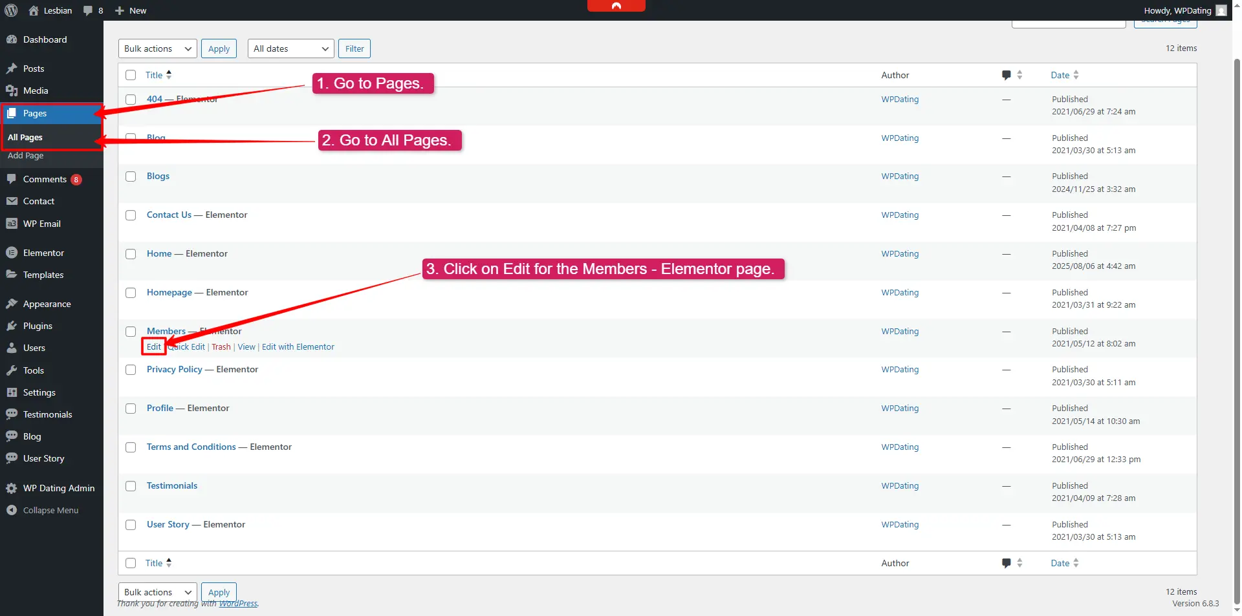Image resolution: width=1242 pixels, height=616 pixels.
Task: Select the Testimonials page checkbox
Action: (131, 486)
